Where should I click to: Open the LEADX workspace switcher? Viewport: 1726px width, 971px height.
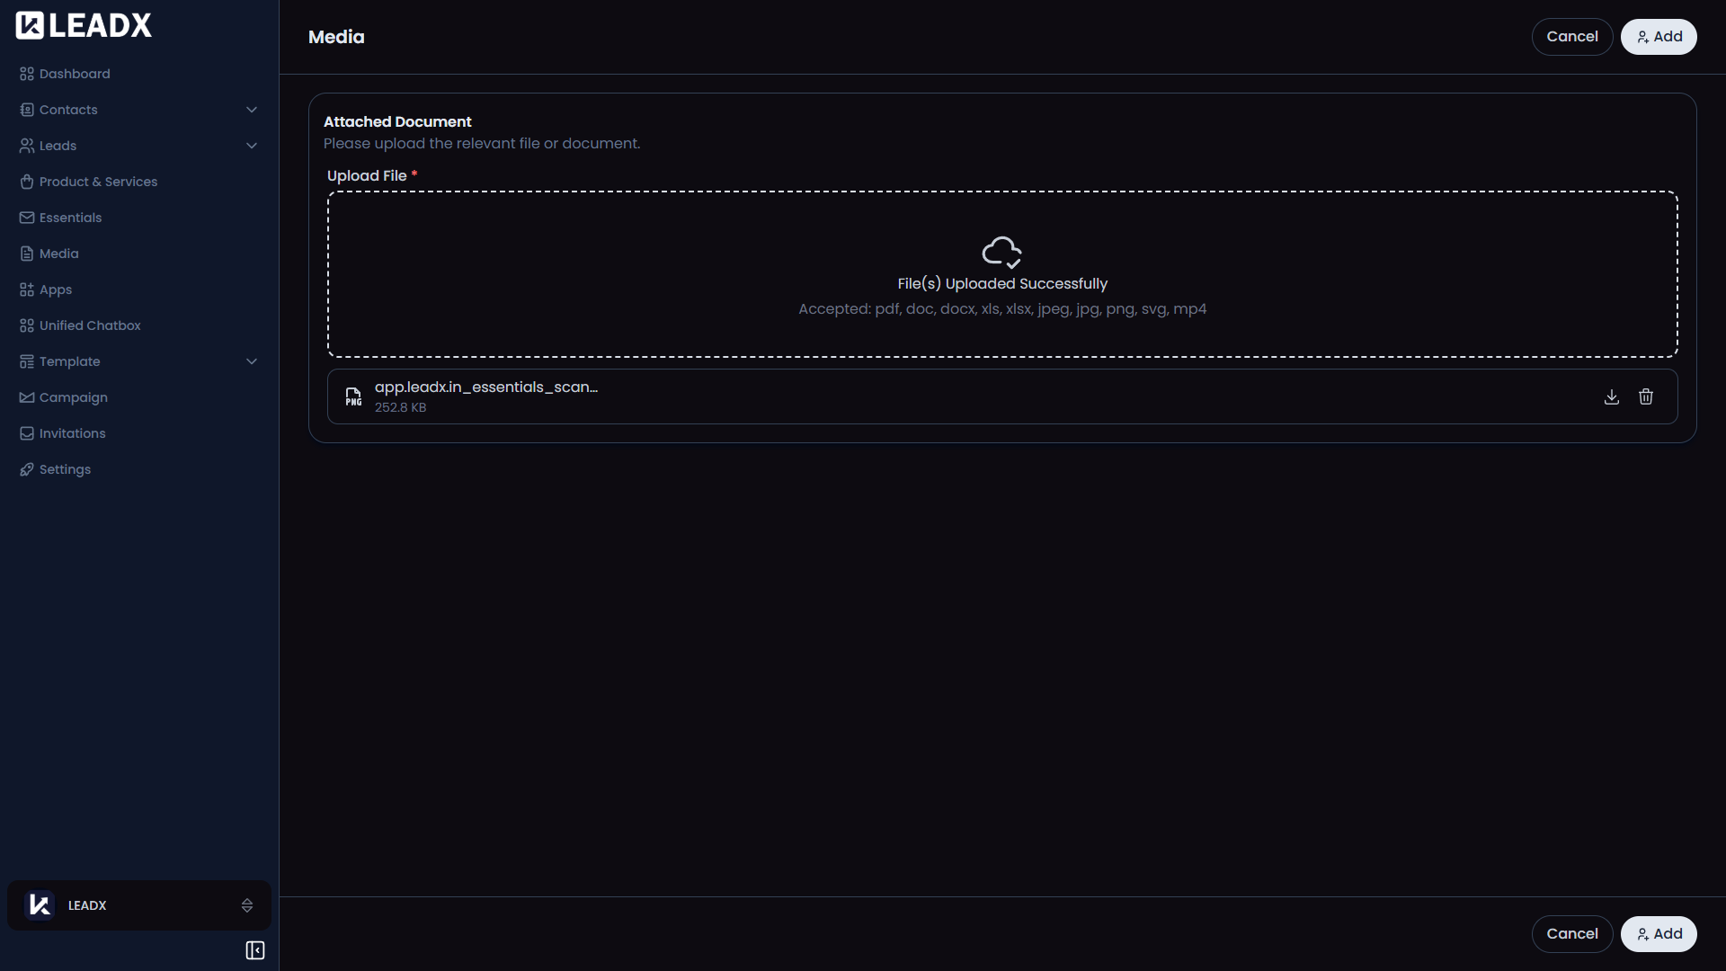point(138,905)
